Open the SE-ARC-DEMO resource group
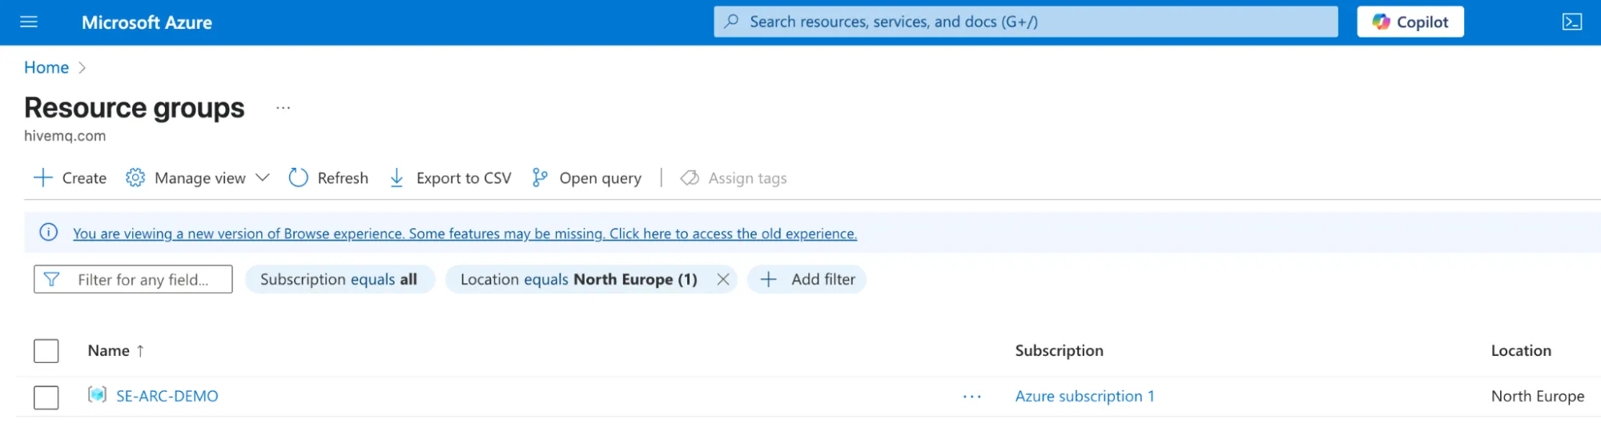This screenshot has width=1601, height=427. 167,396
